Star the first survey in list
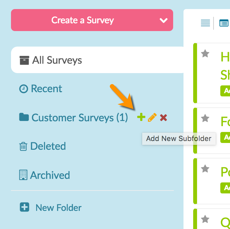The width and height of the screenshot is (230, 229). coord(205,54)
